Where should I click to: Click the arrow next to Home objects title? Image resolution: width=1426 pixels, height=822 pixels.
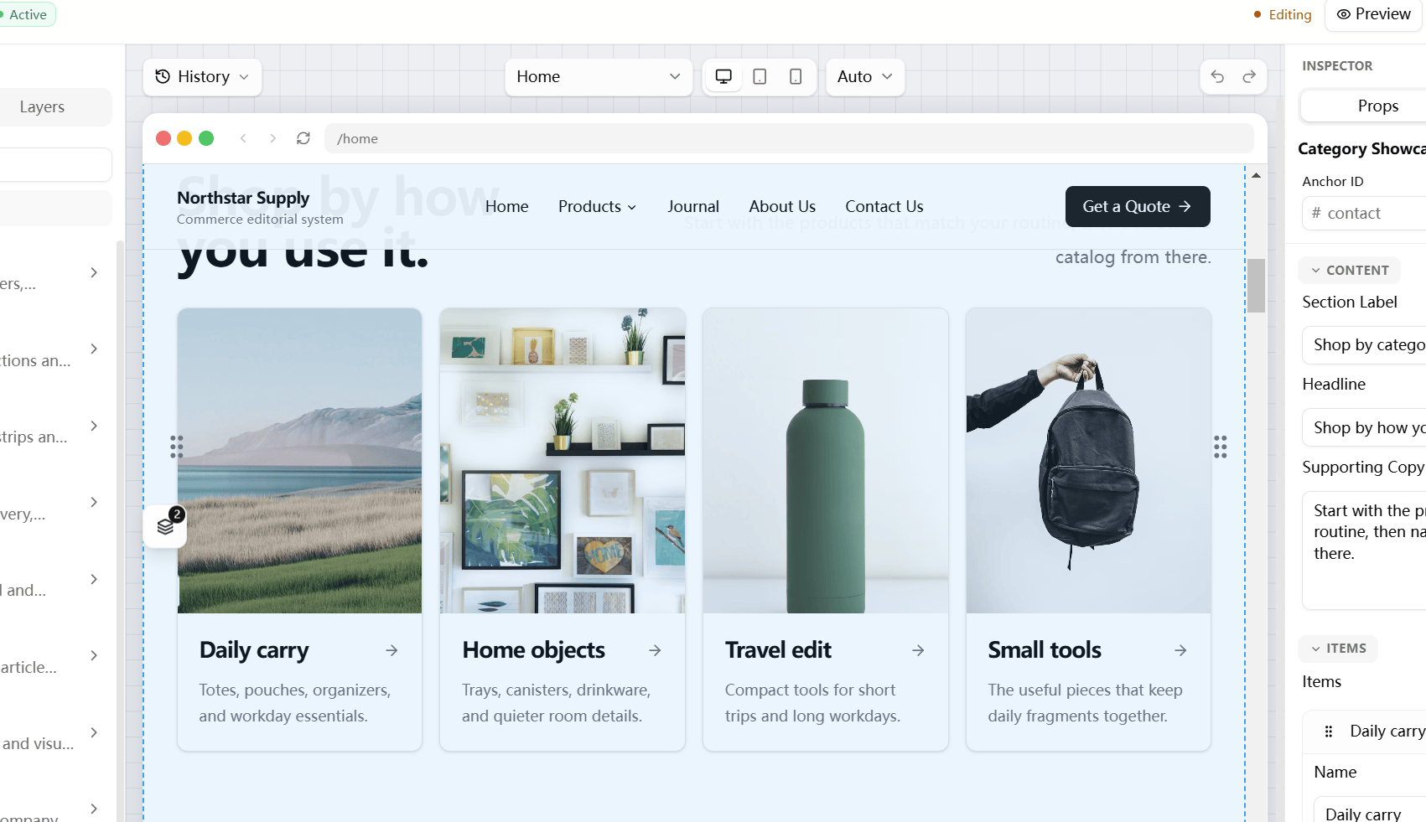pyautogui.click(x=655, y=650)
